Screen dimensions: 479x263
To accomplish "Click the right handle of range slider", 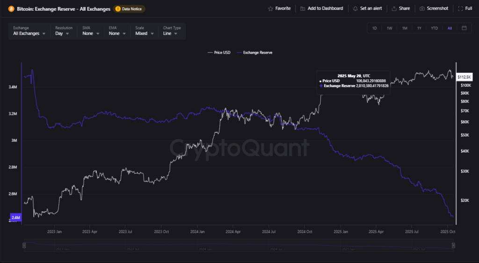I will [454, 246].
